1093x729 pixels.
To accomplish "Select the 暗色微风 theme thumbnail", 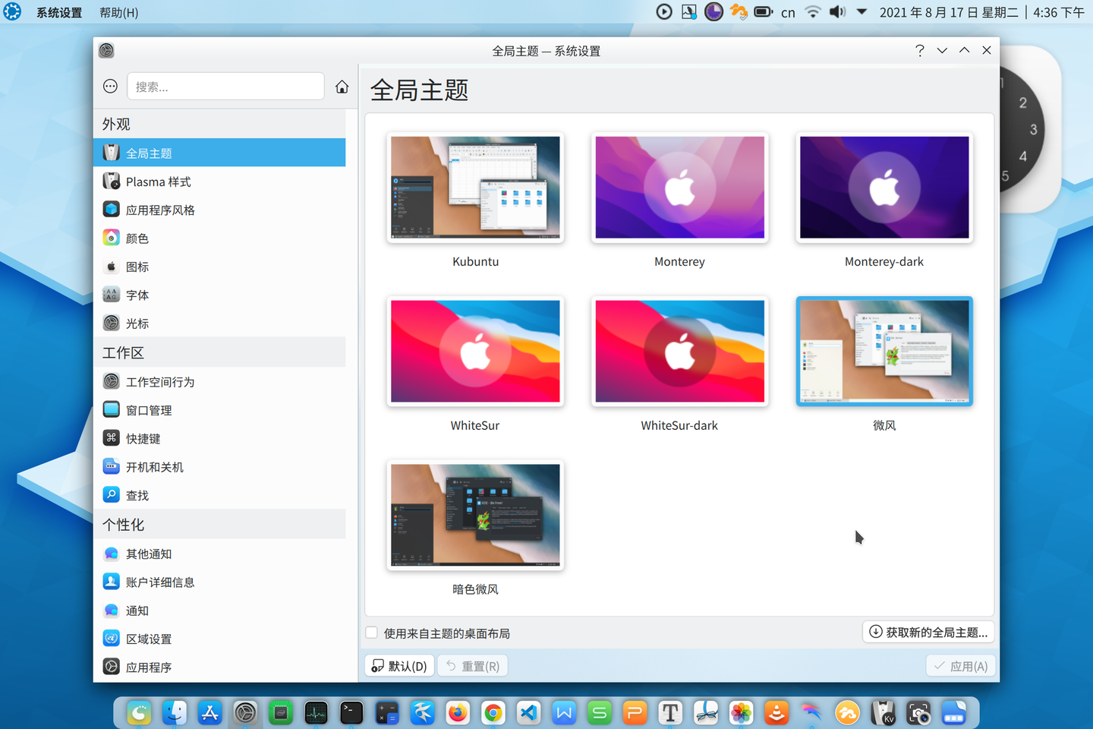I will [475, 516].
